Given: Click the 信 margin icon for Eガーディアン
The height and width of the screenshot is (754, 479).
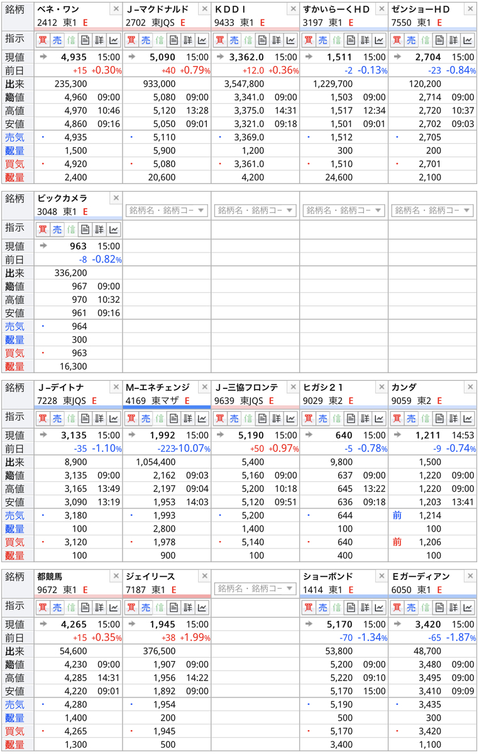Looking at the screenshot, I should pyautogui.click(x=426, y=608).
